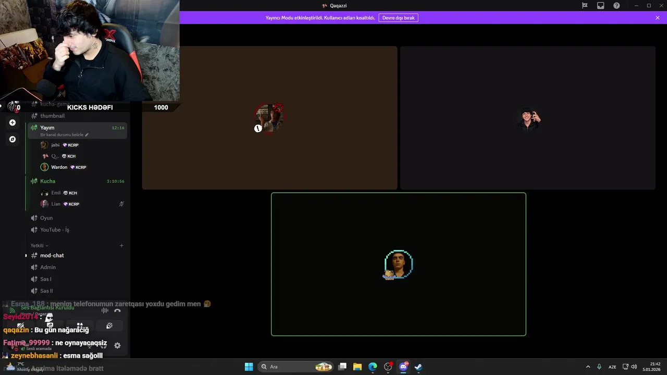Open Task View on the taskbar
The height and width of the screenshot is (375, 667).
[x=342, y=367]
